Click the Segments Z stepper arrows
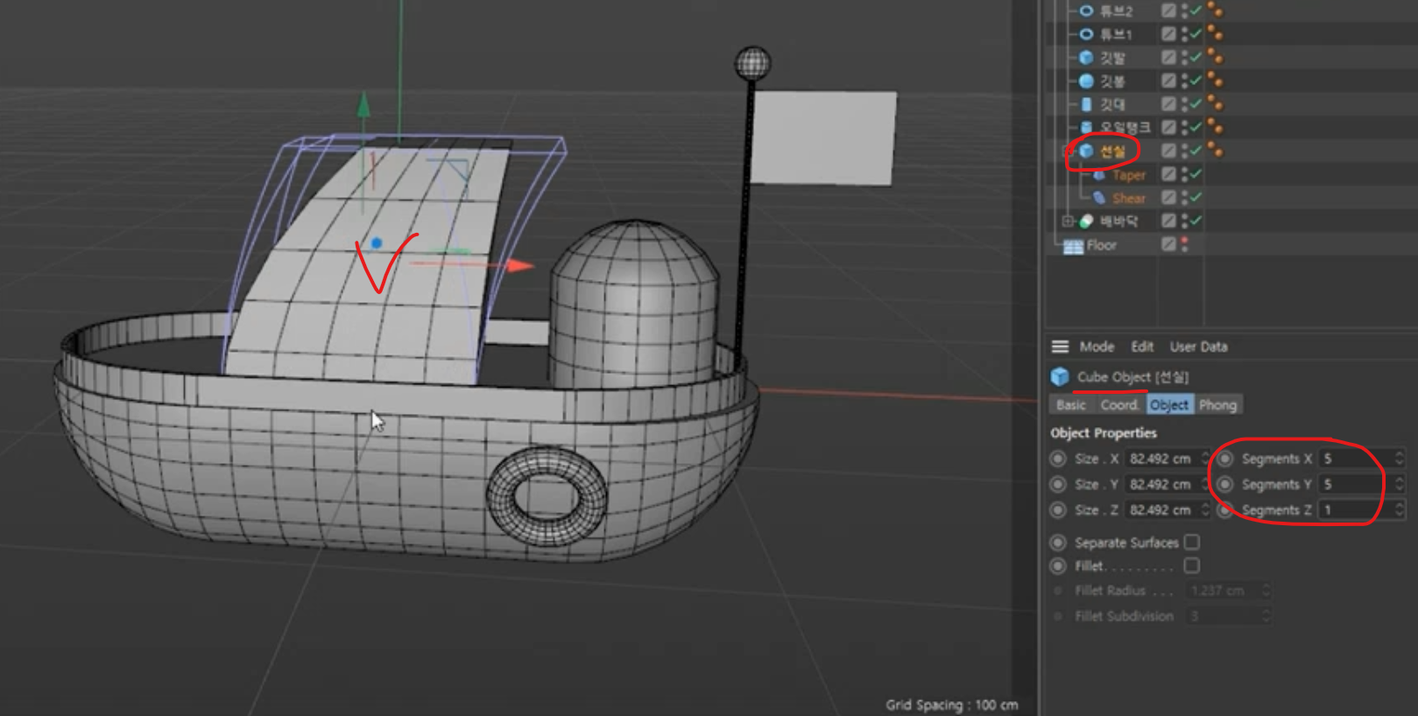The height and width of the screenshot is (716, 1418). (x=1399, y=509)
